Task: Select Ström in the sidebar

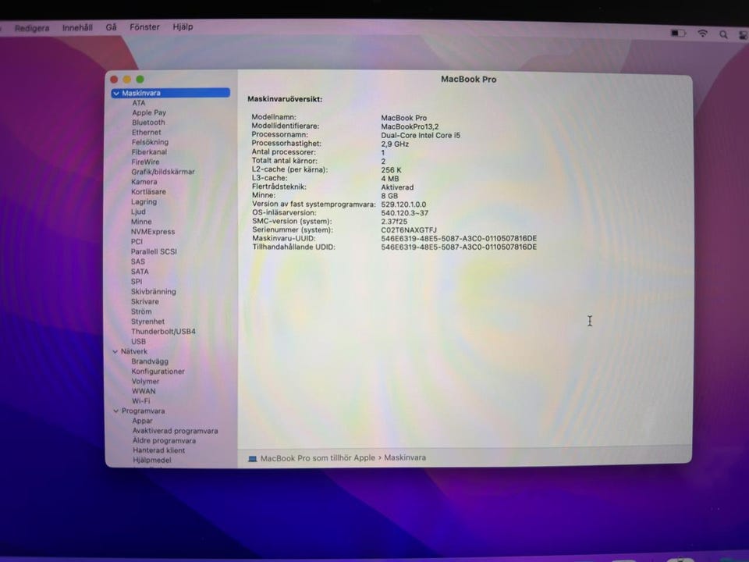Action: [x=141, y=311]
